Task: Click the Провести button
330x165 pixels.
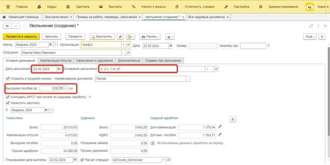Action: pyautogui.click(x=75, y=36)
